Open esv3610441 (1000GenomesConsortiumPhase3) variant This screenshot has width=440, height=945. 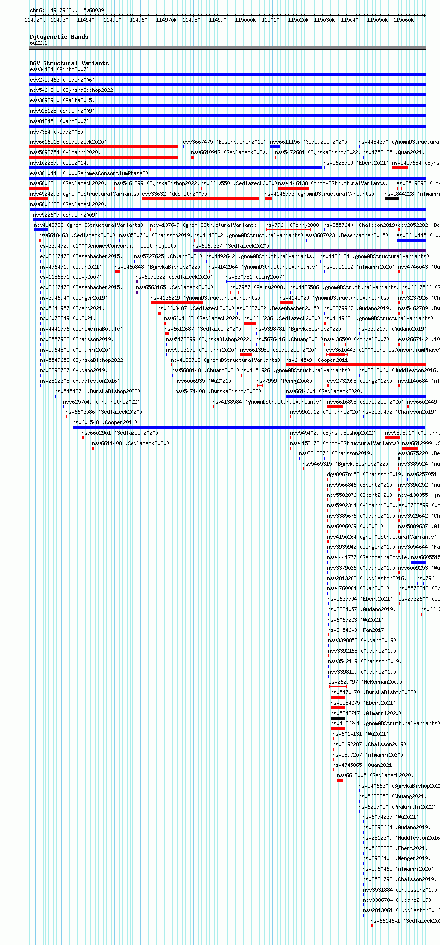(88, 174)
